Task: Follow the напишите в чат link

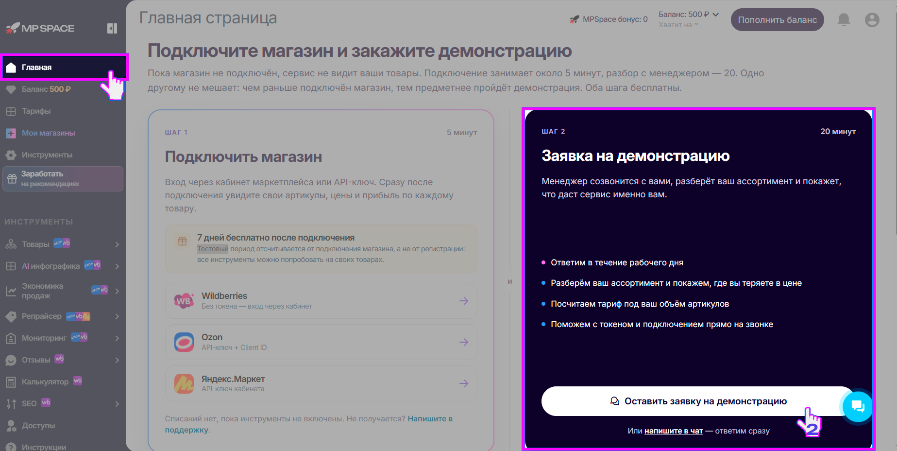Action: (x=674, y=431)
